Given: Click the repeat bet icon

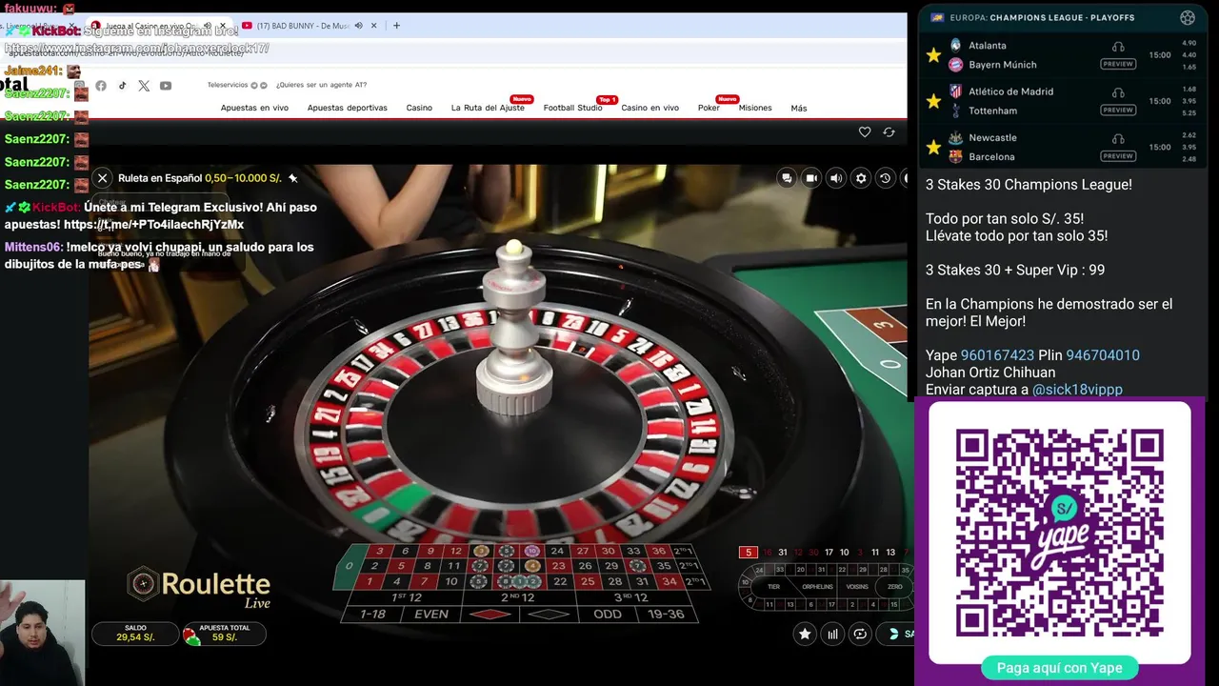Looking at the screenshot, I should 860,634.
